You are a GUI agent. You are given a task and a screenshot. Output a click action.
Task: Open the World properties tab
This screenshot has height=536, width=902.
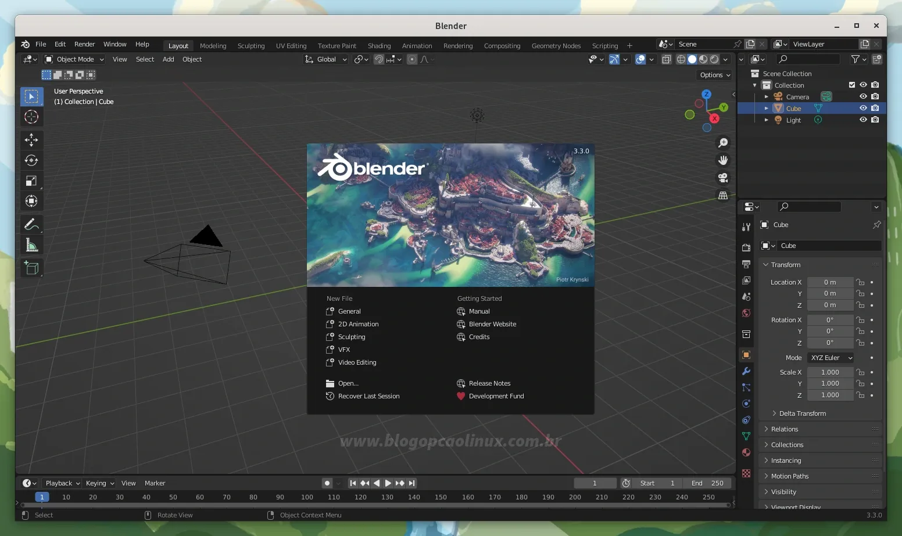coord(746,313)
